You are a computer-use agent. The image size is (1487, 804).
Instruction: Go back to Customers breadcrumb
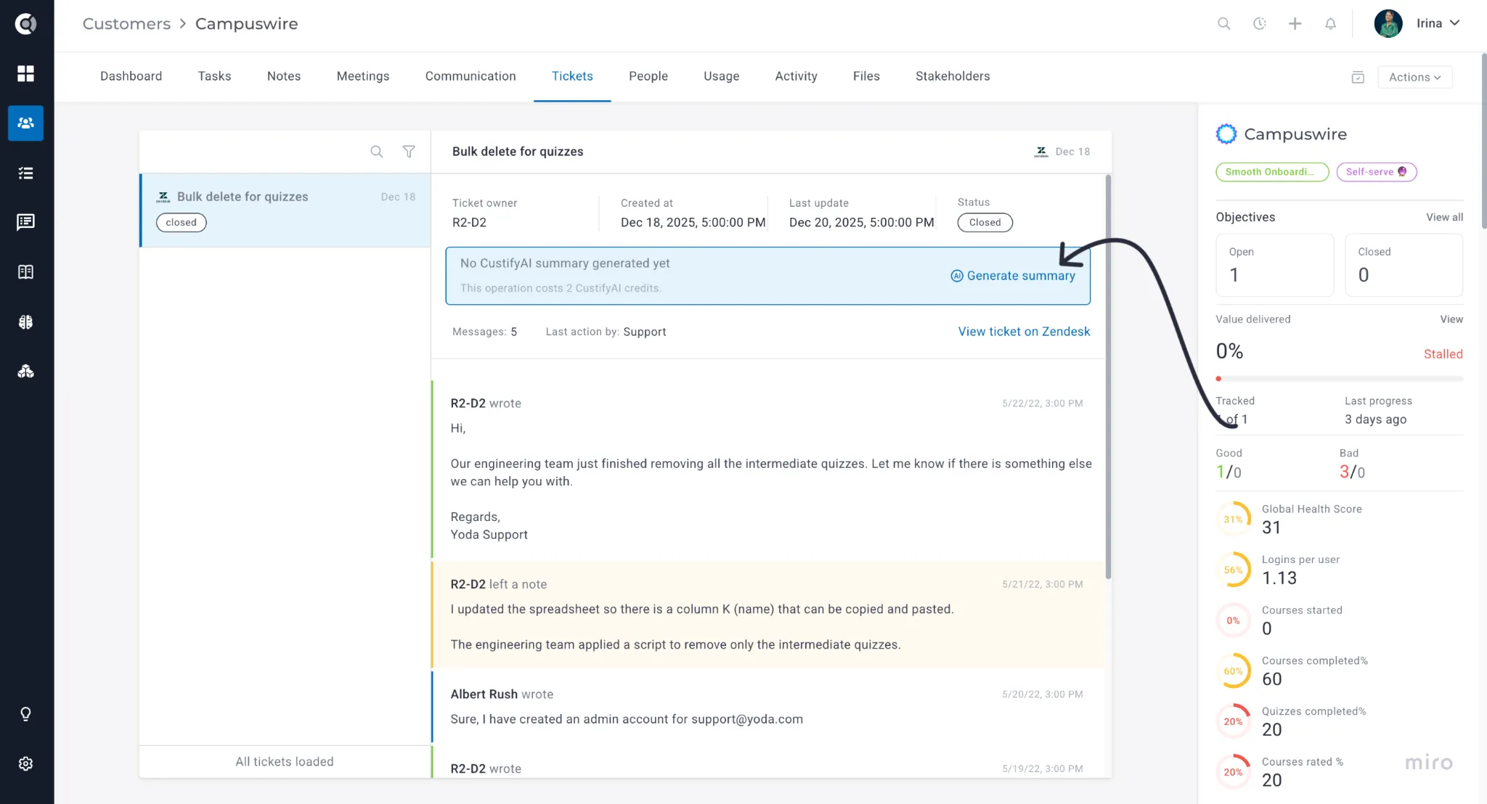point(126,24)
